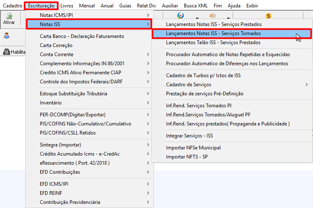Click the stacked coins toolbar icon

click(212, 16)
